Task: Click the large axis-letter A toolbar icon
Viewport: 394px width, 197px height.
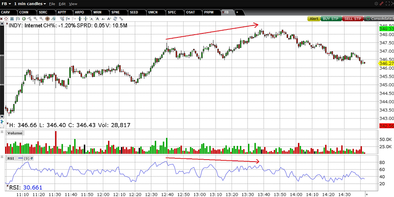Action: [x=97, y=18]
